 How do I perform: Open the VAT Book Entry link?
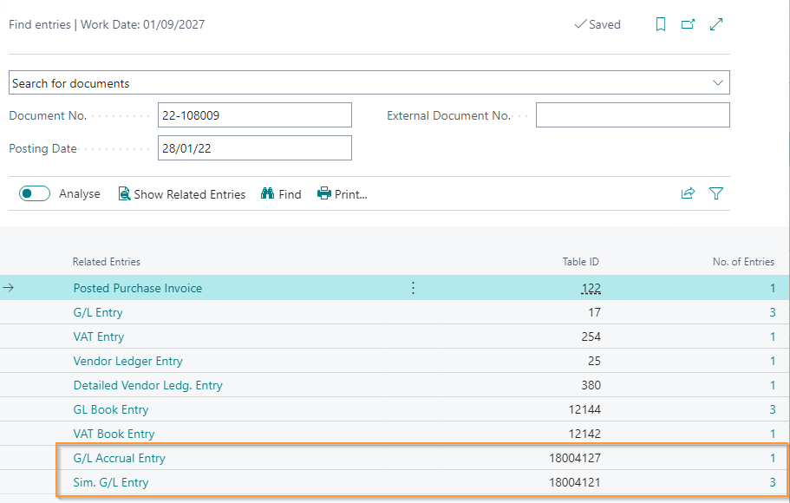(114, 434)
